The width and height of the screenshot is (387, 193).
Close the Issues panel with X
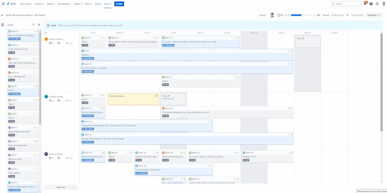[39, 25]
